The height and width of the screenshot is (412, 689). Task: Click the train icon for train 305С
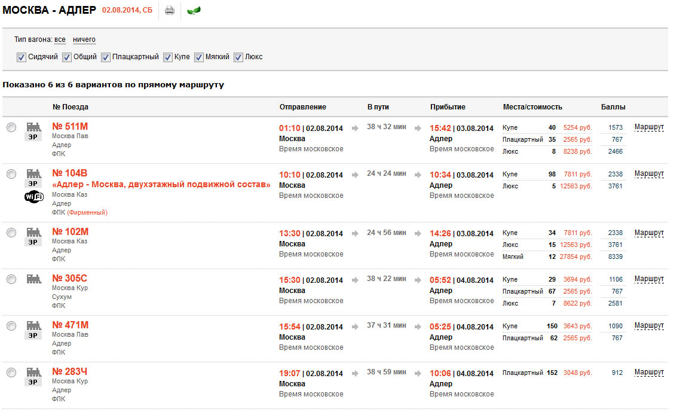(33, 279)
